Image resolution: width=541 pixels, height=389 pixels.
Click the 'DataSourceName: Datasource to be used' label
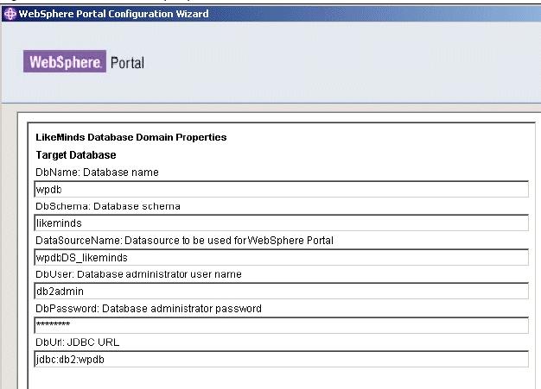pyautogui.click(x=185, y=241)
